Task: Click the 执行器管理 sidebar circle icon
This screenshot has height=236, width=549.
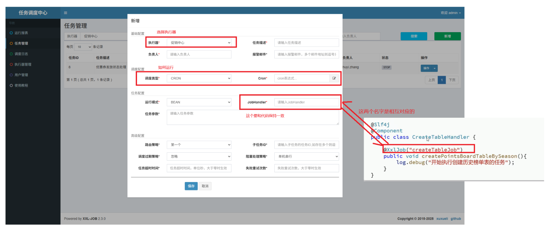Action: 11,64
